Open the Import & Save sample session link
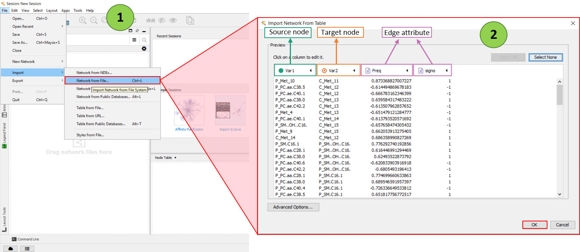 [x=230, y=130]
